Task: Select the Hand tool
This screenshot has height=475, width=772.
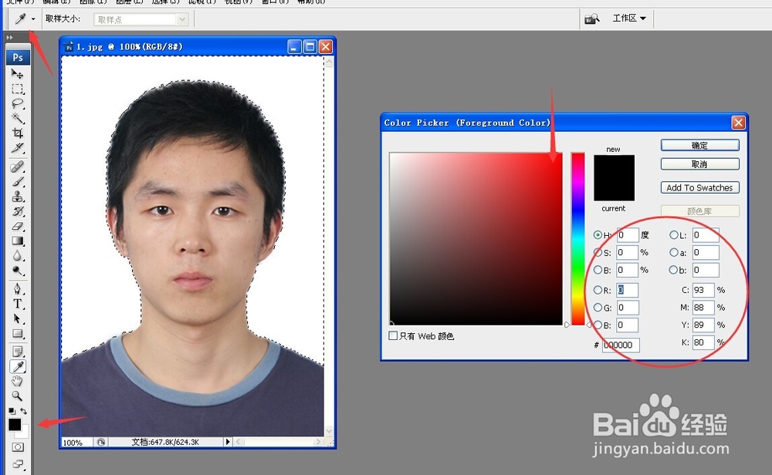Action: 17,381
